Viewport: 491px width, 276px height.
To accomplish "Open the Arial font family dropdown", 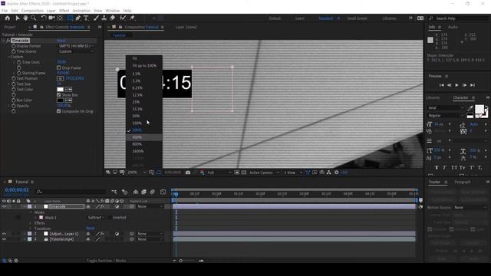I will pyautogui.click(x=446, y=107).
